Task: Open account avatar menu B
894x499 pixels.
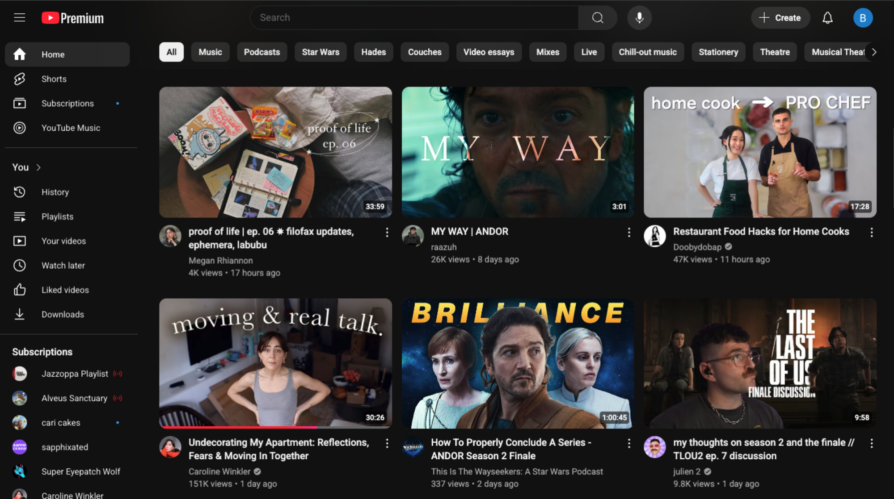Action: (863, 18)
